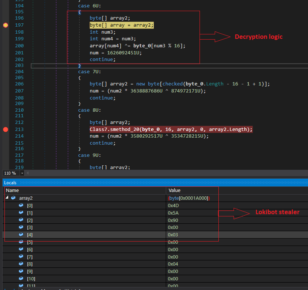The height and width of the screenshot is (290, 308).
Task: Click 'int num4 = num3;' on line 199
Action: (113, 38)
